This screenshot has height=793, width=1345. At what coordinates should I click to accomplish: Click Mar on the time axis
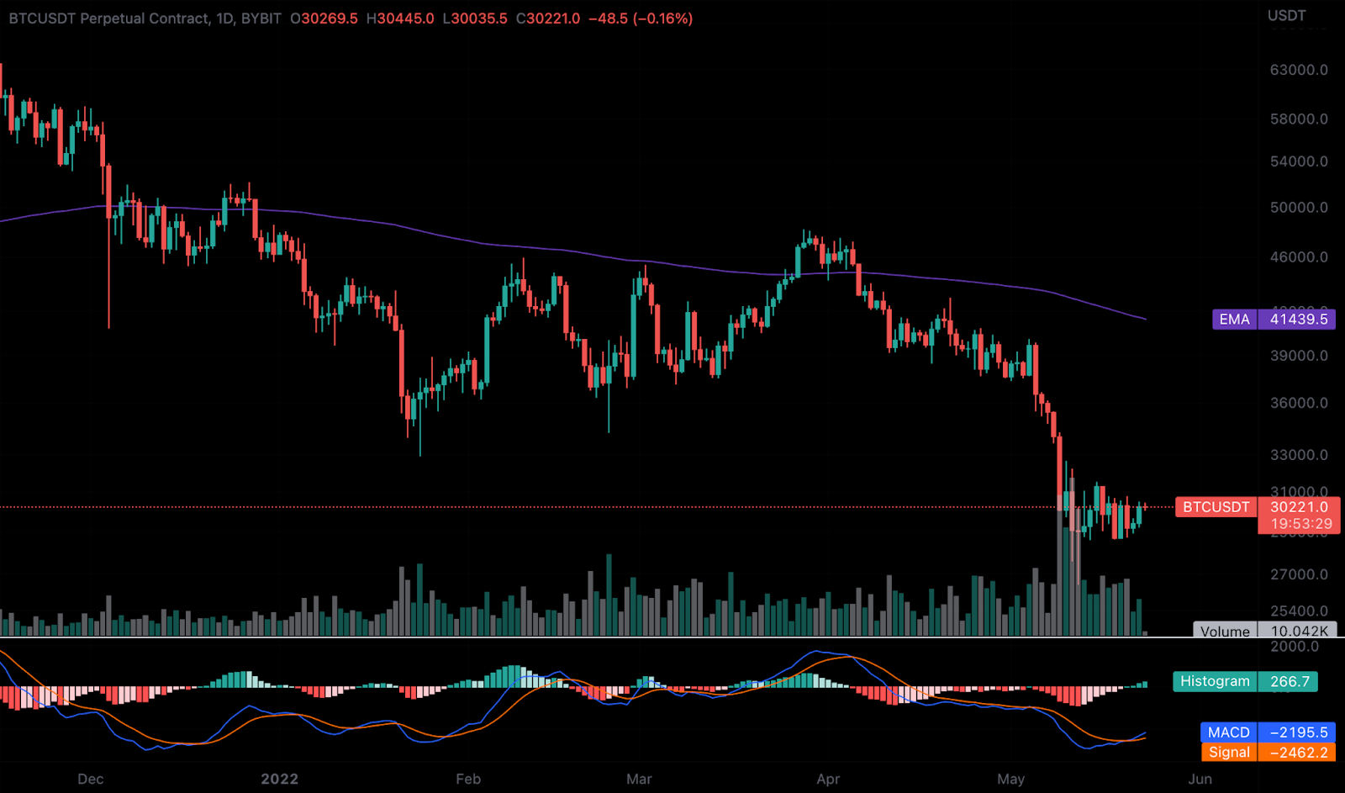click(639, 780)
